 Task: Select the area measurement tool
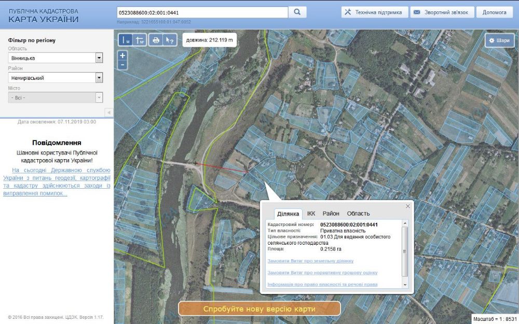(139, 40)
